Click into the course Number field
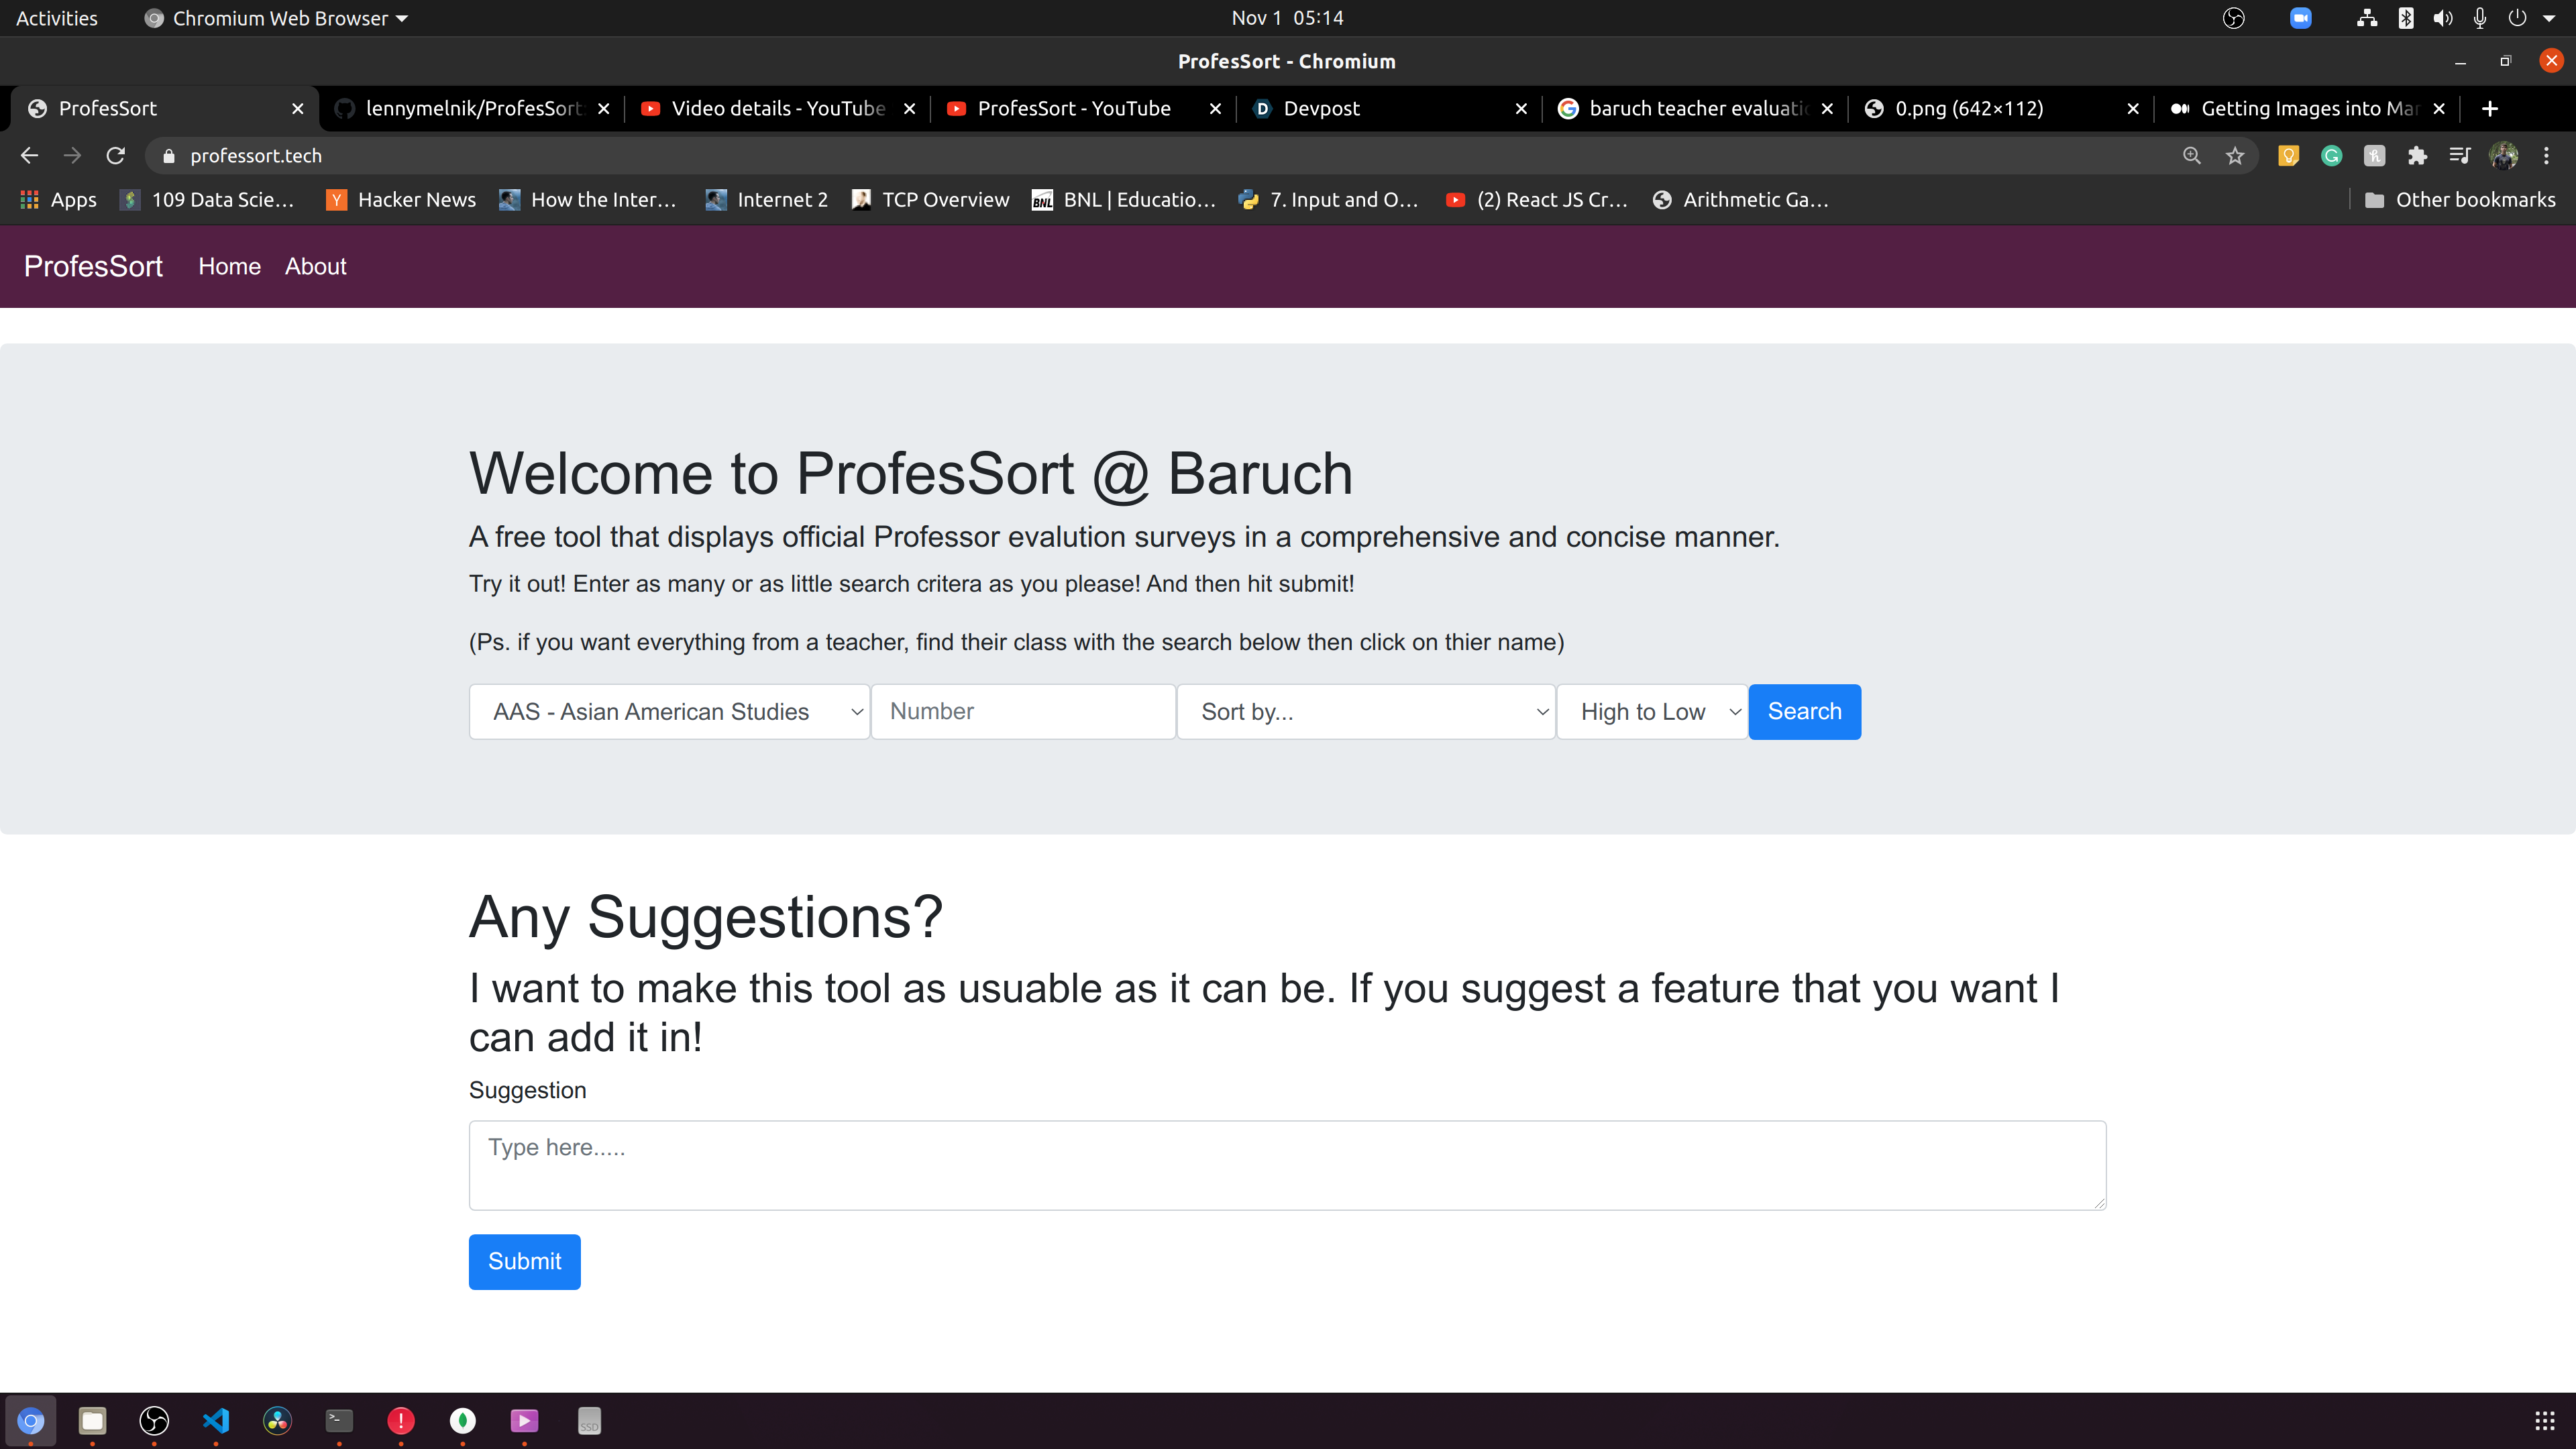The width and height of the screenshot is (2576, 1449). (1022, 712)
